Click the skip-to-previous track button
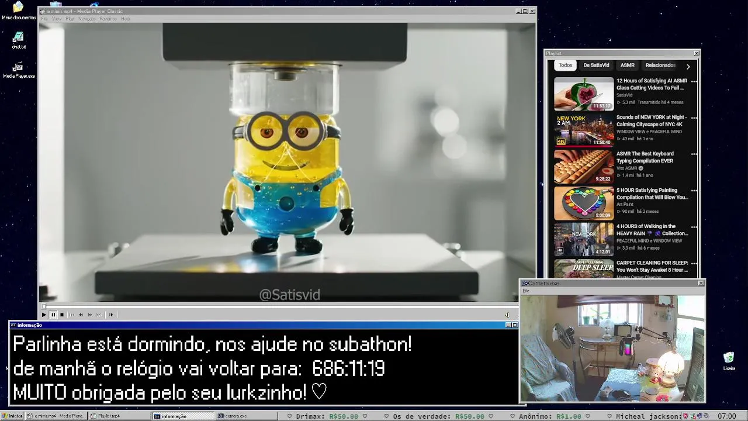748x421 pixels. coord(72,315)
